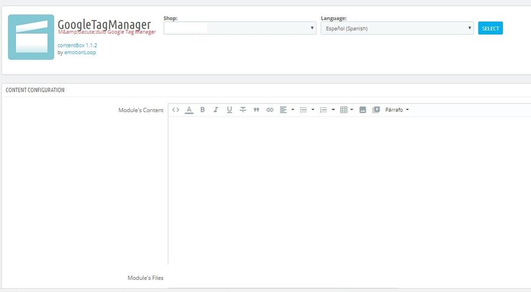The height and width of the screenshot is (292, 531).
Task: Click the bullet list icon
Action: [x=303, y=110]
